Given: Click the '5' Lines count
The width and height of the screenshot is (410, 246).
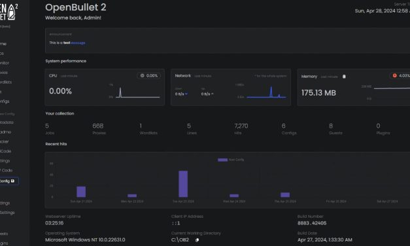Looking at the screenshot, I should click(x=189, y=126).
